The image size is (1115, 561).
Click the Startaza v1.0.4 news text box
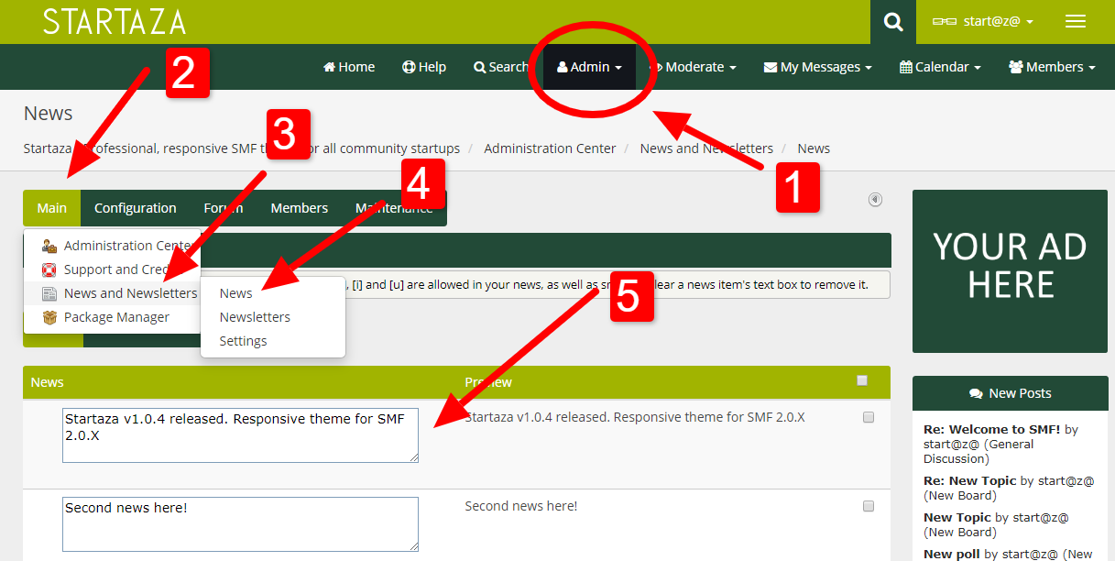[x=240, y=435]
